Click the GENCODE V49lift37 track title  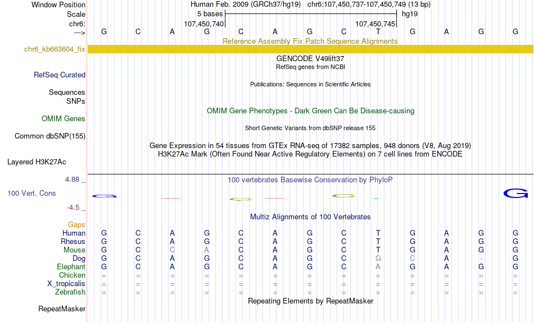click(310, 58)
